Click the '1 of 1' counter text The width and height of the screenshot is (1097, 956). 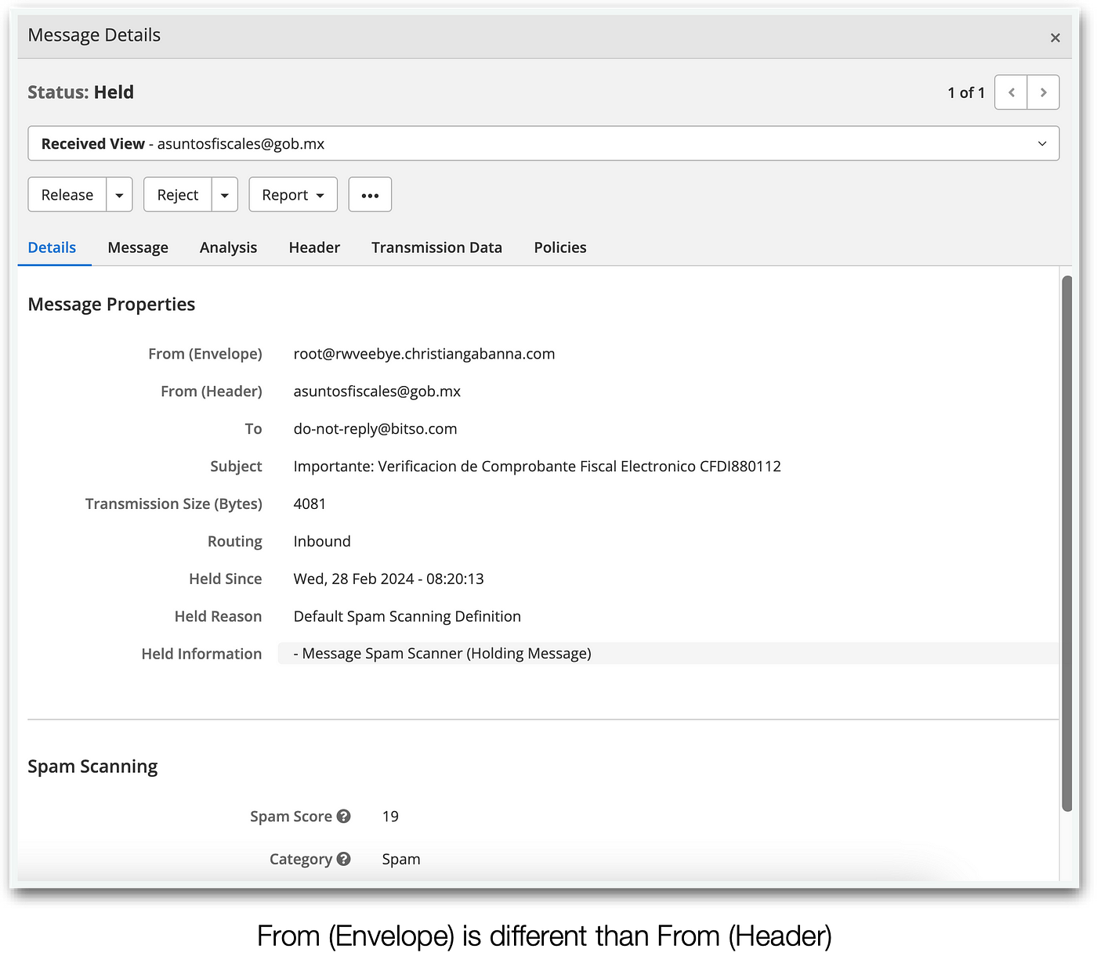tap(966, 92)
